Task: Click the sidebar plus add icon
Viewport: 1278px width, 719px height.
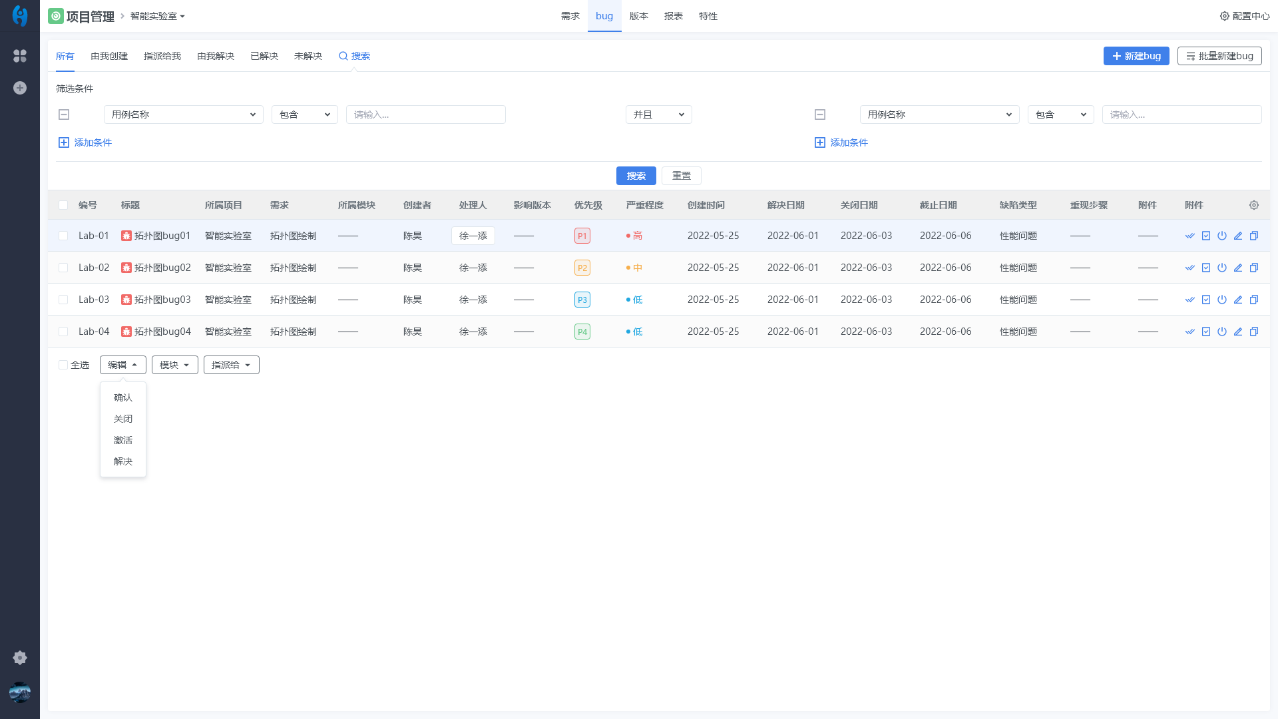Action: [20, 88]
